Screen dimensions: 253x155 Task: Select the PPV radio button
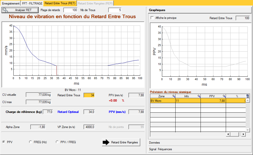pyautogui.click(x=4, y=142)
